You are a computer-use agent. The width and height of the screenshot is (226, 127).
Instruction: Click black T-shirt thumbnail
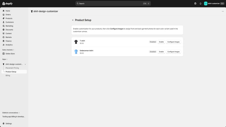(x=76, y=42)
